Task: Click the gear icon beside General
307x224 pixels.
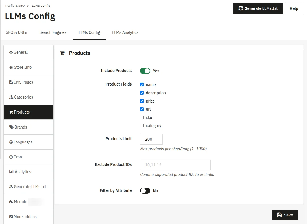Action: 11,52
